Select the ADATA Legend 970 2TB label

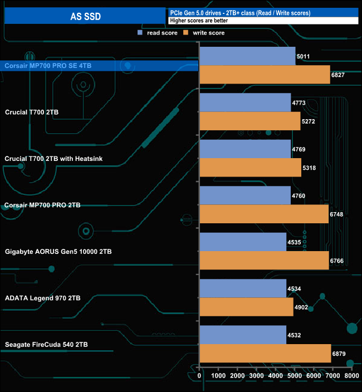(43, 298)
